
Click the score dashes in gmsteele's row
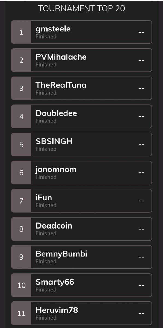pos(141,32)
